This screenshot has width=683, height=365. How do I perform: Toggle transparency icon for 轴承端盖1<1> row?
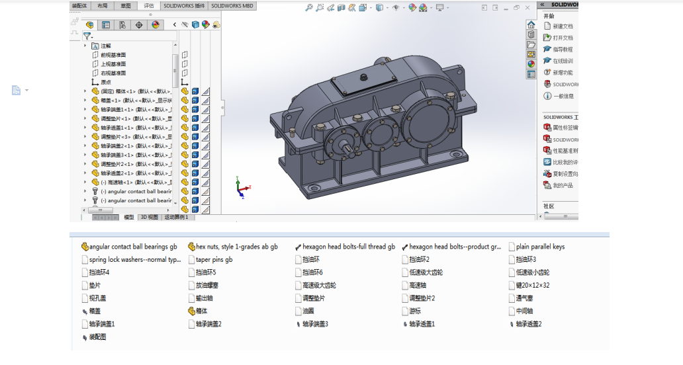[205, 110]
